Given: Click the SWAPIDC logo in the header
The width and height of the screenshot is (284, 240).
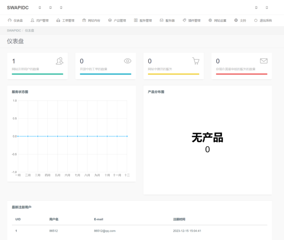Looking at the screenshot, I should pos(18,8).
